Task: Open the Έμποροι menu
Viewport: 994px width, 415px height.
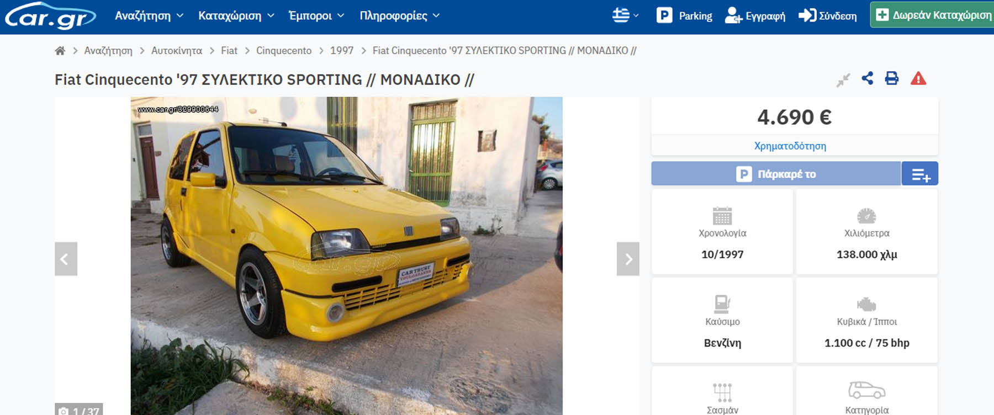Action: click(316, 15)
